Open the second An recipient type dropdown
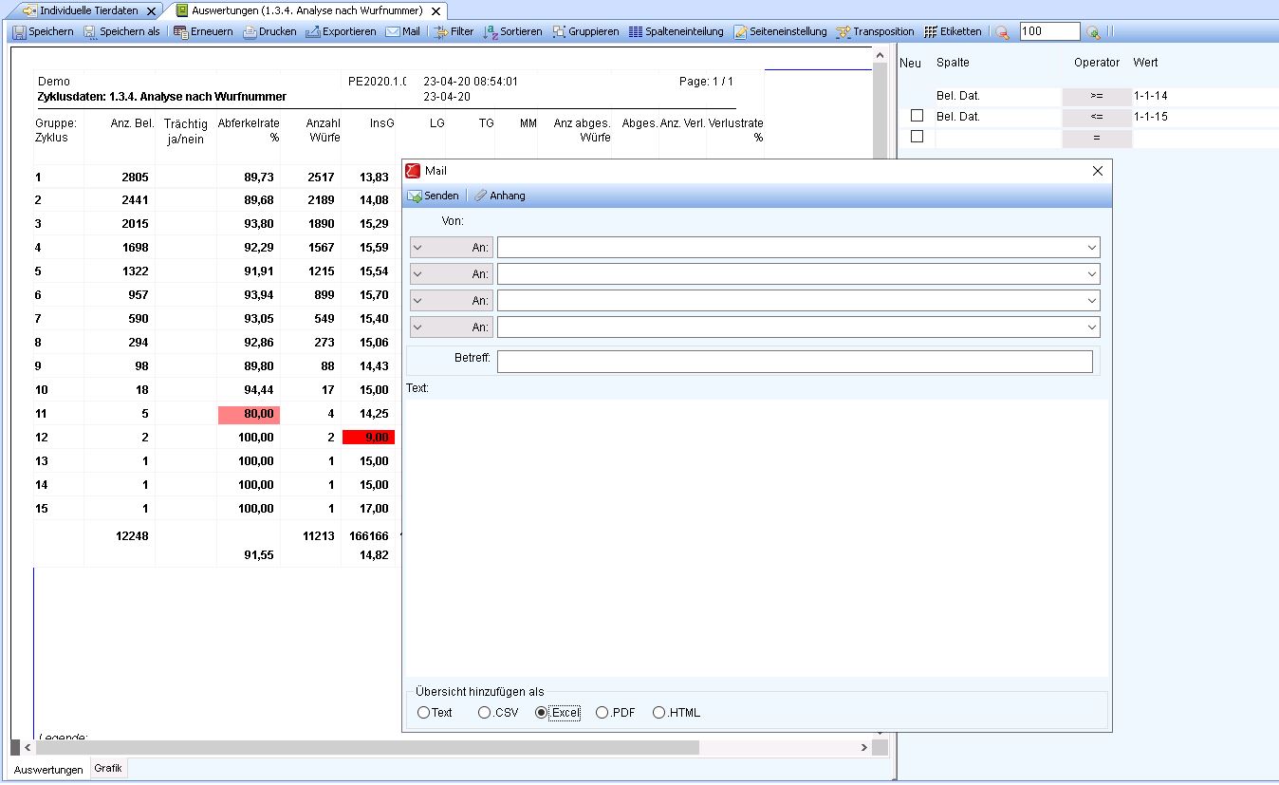 [452, 274]
